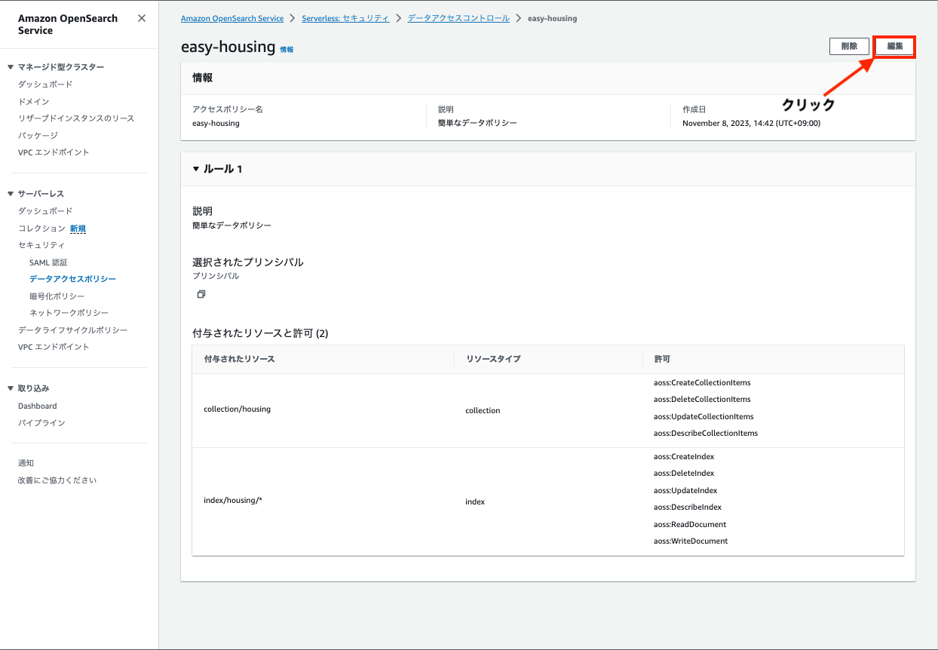Image resolution: width=938 pixels, height=650 pixels.
Task: Click the creation date November 8, 2023 value
Action: (751, 123)
